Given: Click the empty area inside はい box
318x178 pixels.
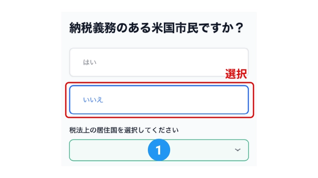Looking at the screenshot, I should click(x=173, y=62).
